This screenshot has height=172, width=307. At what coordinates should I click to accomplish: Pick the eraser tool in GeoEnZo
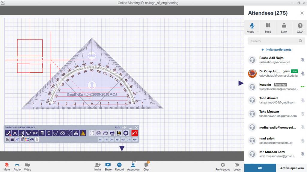(28, 133)
